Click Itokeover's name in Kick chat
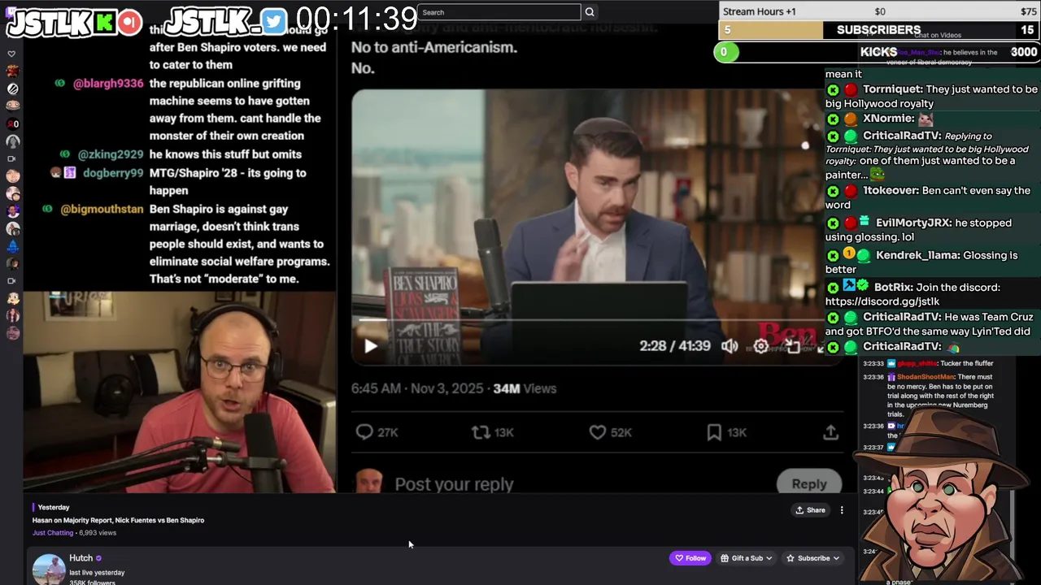Image resolution: width=1041 pixels, height=585 pixels. coord(891,191)
